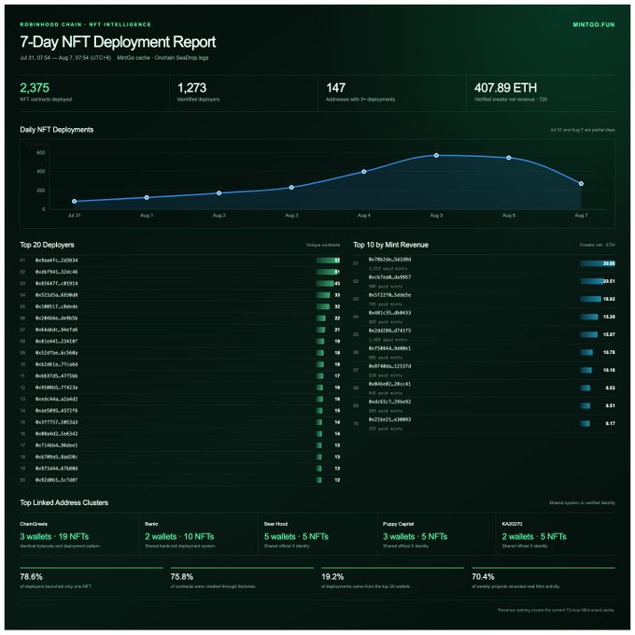Viewport: 635px width, 635px height.
Task: Click the 75.8% statistic
Action: pos(182,577)
